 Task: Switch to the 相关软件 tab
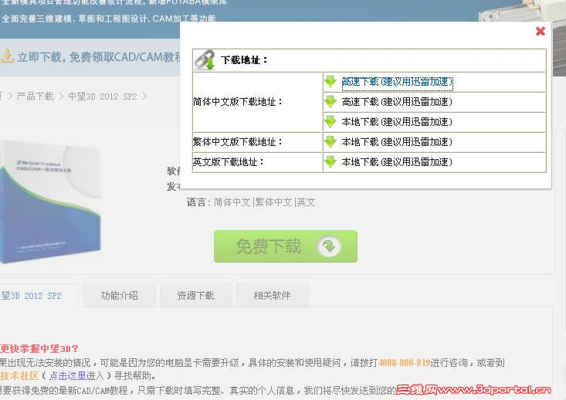(272, 296)
